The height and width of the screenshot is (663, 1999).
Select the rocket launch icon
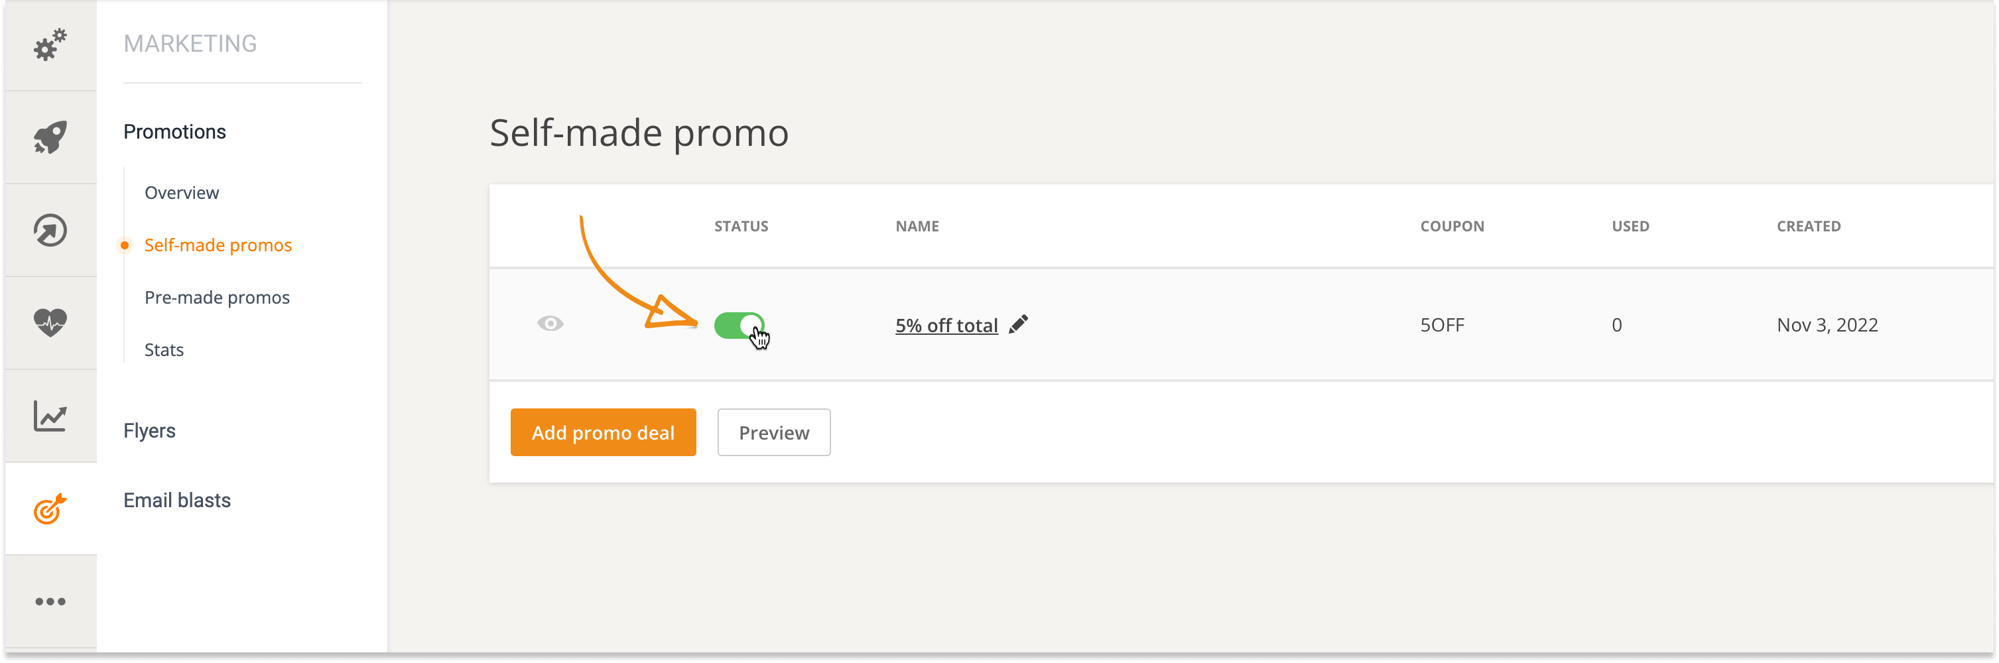click(x=50, y=137)
